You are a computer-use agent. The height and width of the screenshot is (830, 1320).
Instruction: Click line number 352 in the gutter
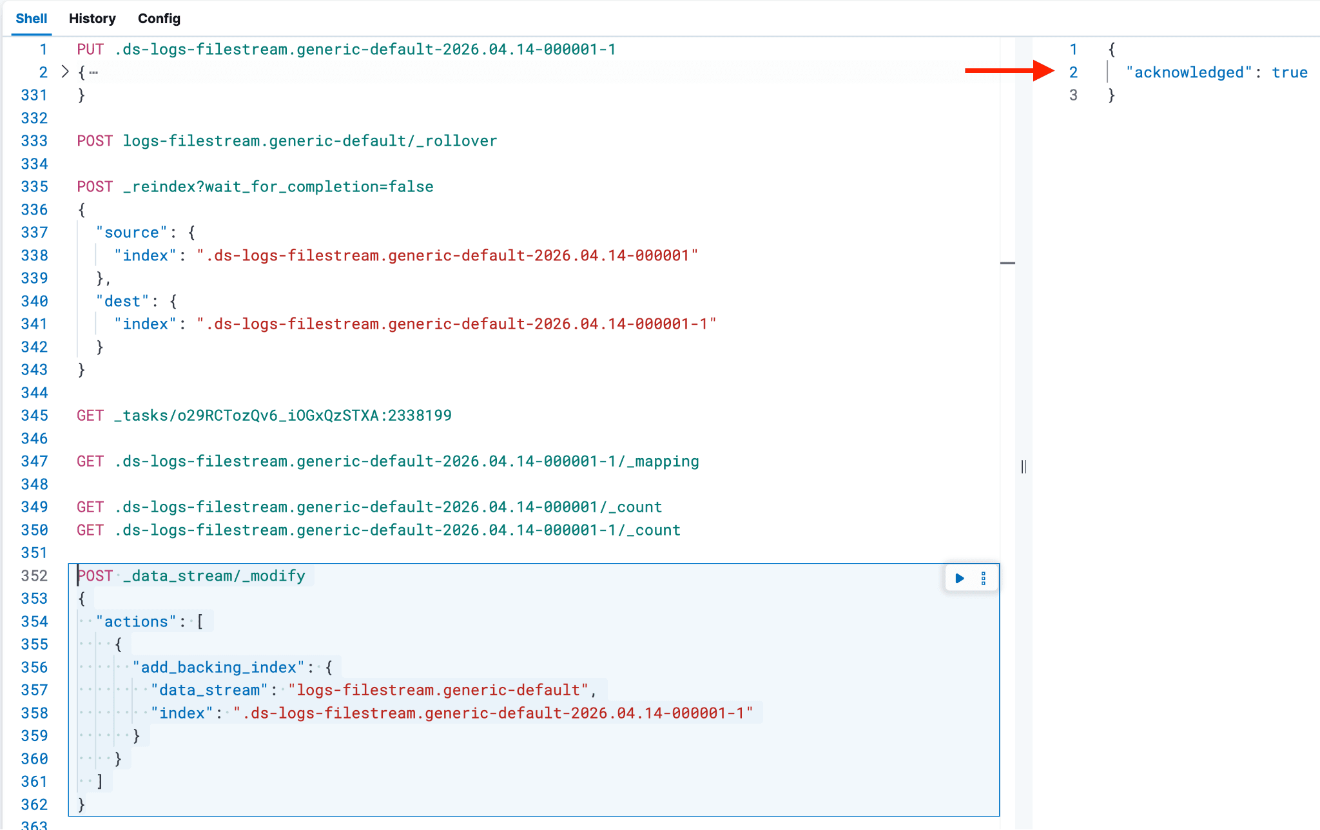pyautogui.click(x=34, y=576)
